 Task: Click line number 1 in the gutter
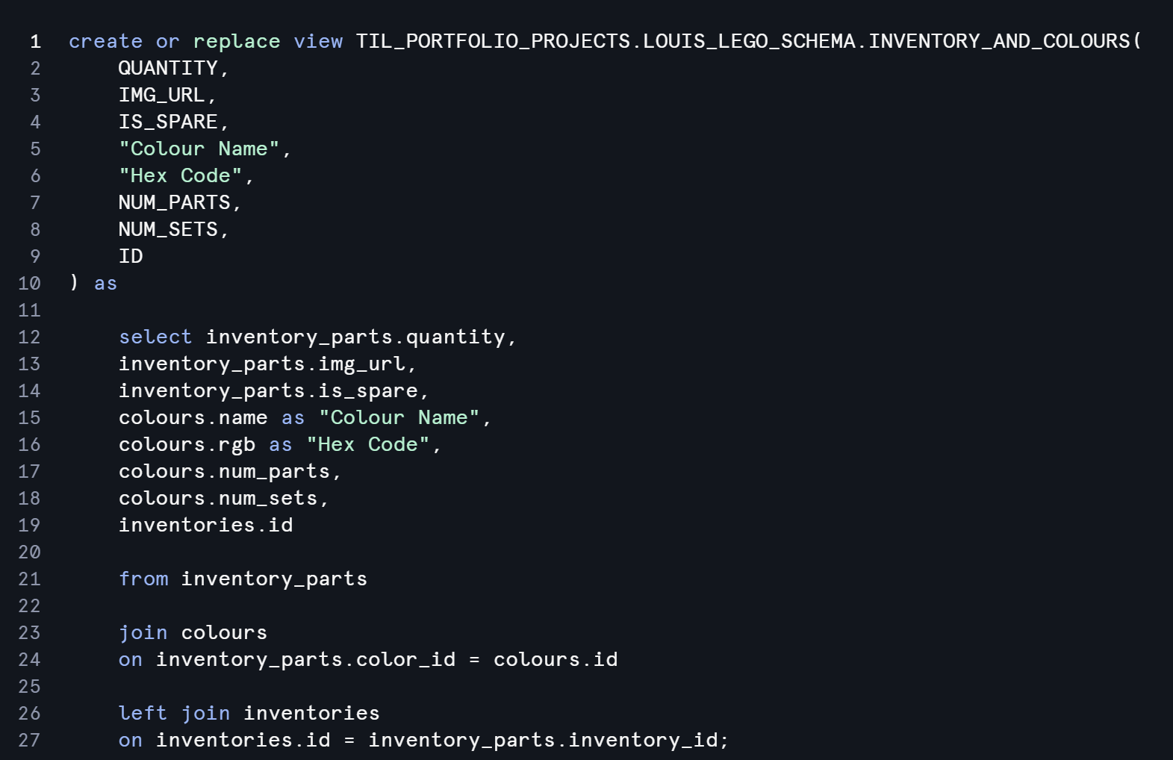point(35,42)
